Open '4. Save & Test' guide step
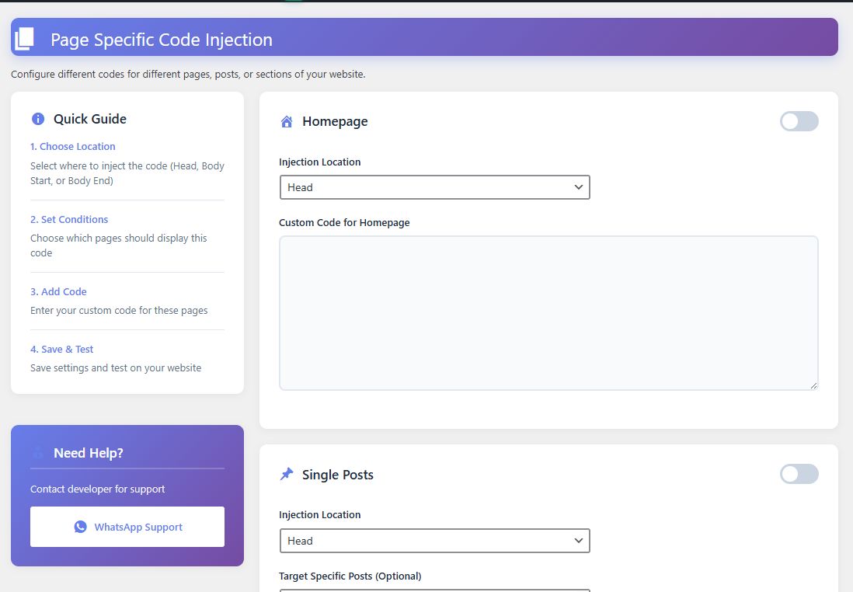The image size is (853, 592). (x=62, y=349)
